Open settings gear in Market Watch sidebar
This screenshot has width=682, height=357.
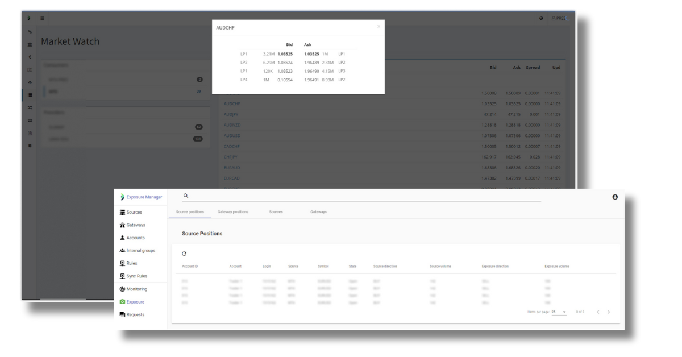click(30, 146)
